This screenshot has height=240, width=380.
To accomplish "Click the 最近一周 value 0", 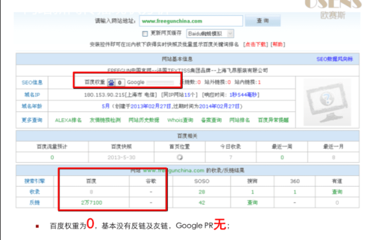I will point(282,157).
